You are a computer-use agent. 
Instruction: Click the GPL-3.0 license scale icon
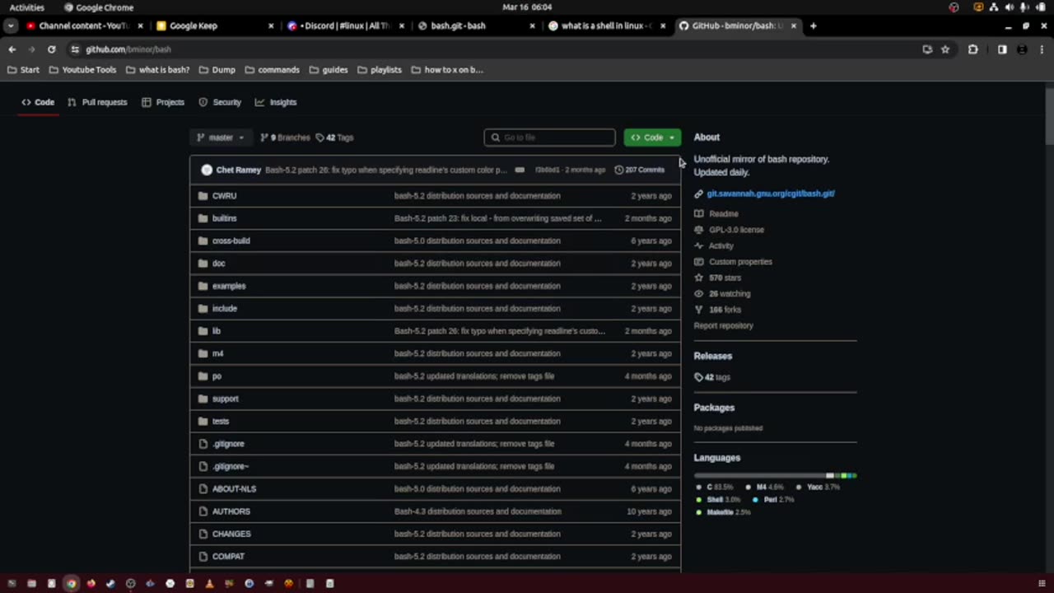699,230
